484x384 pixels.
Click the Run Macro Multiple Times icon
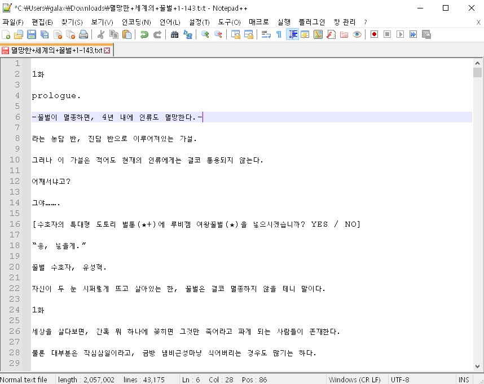tap(413, 34)
